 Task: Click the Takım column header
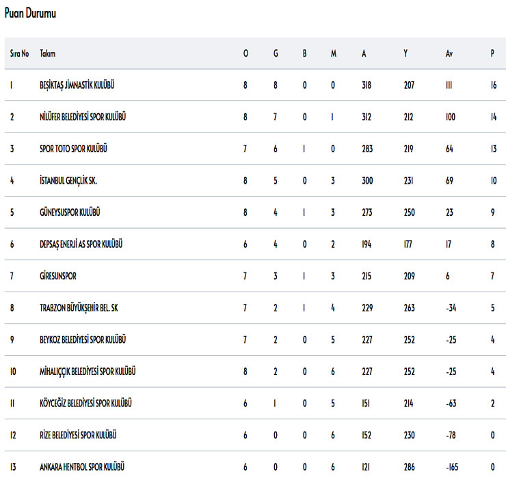tap(48, 53)
